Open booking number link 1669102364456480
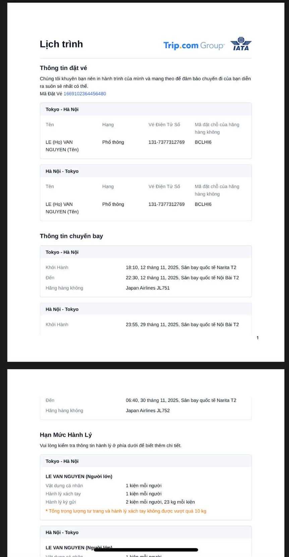 tap(84, 94)
